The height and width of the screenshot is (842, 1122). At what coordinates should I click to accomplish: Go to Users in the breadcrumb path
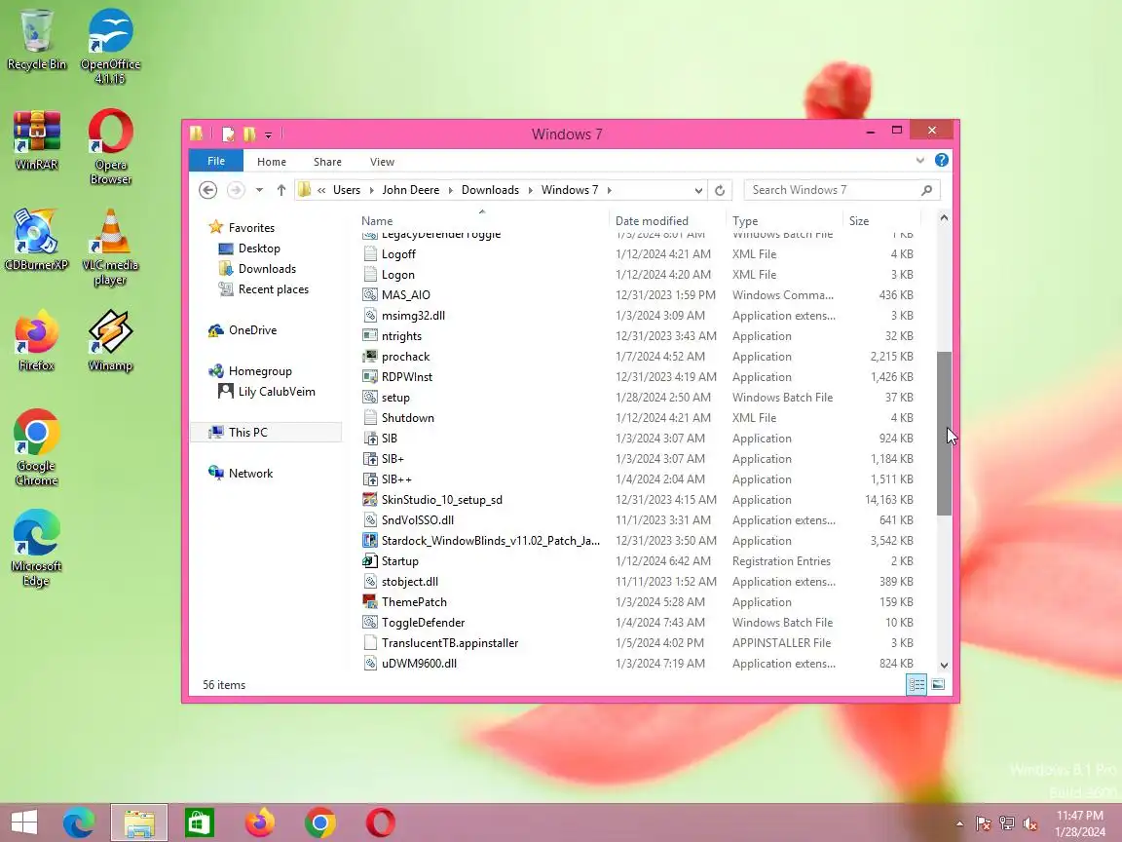pos(347,190)
